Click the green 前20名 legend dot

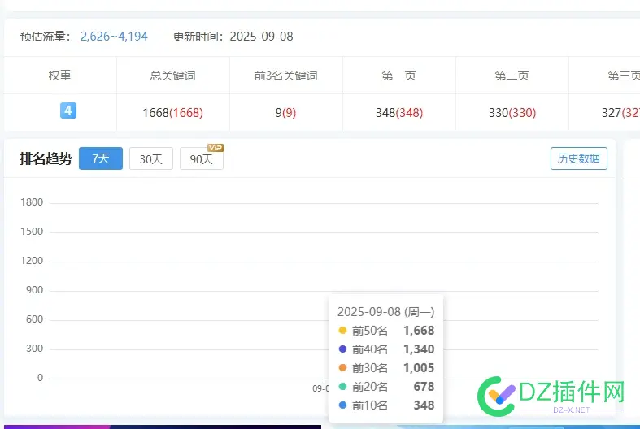pos(343,387)
